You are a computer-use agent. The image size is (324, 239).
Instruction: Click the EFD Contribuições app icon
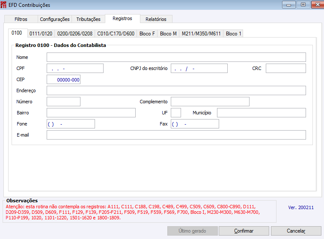point(3,5)
